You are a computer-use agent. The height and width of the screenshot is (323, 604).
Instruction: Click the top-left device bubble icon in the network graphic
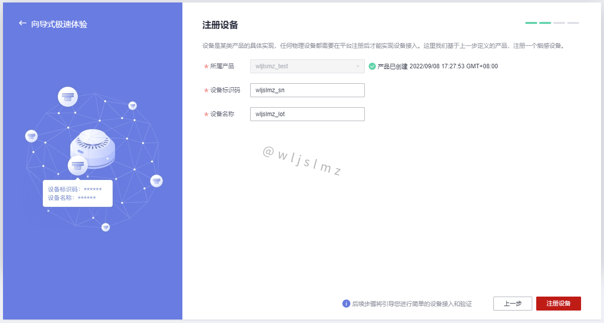[68, 96]
